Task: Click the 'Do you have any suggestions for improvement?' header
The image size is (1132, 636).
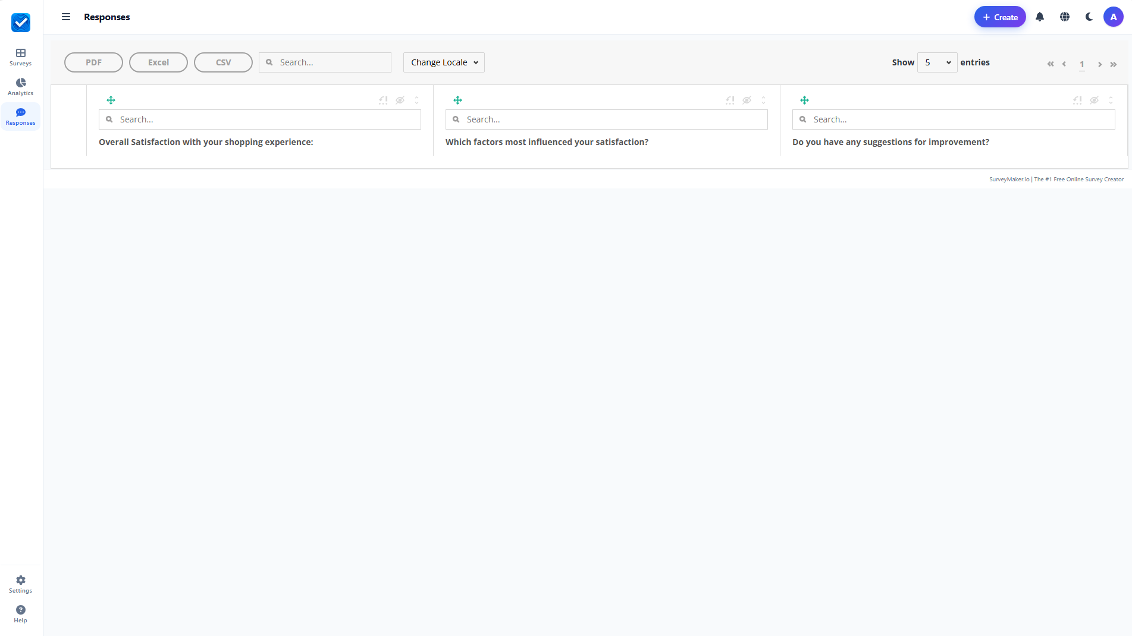Action: click(890, 142)
